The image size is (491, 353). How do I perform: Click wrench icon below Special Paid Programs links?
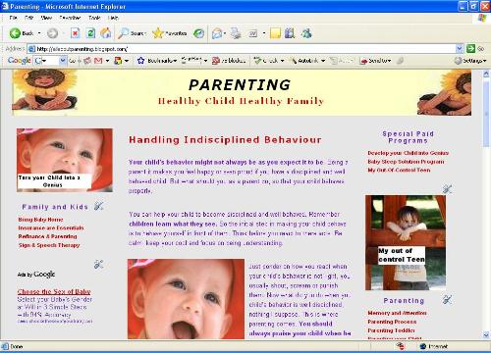point(447,188)
